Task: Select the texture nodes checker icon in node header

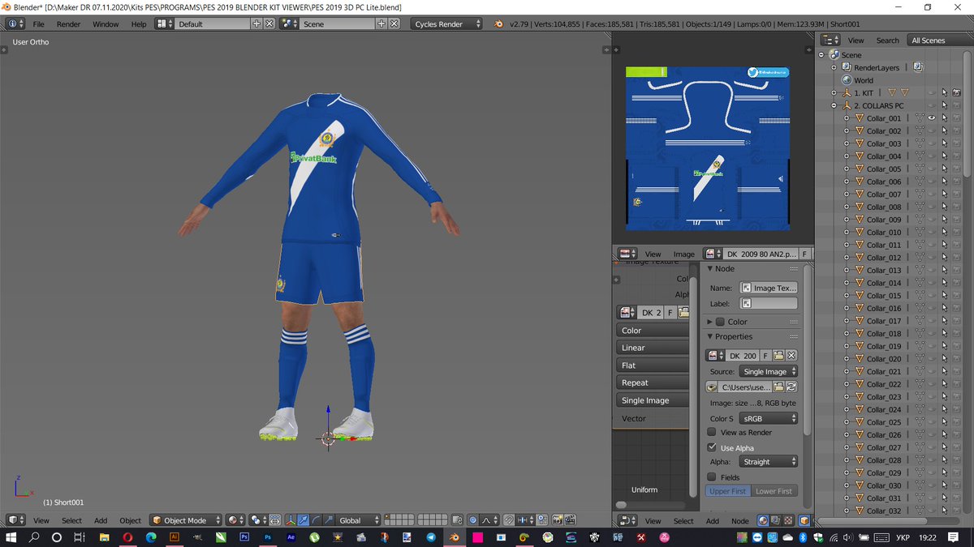Action: (x=790, y=521)
